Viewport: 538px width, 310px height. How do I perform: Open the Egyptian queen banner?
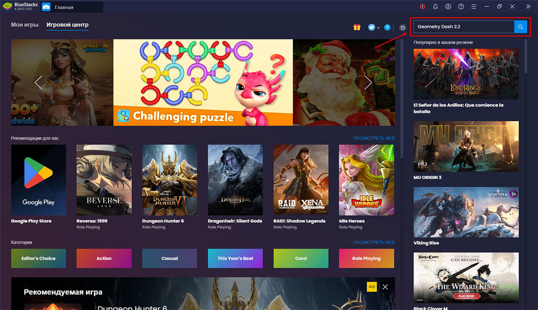point(62,82)
